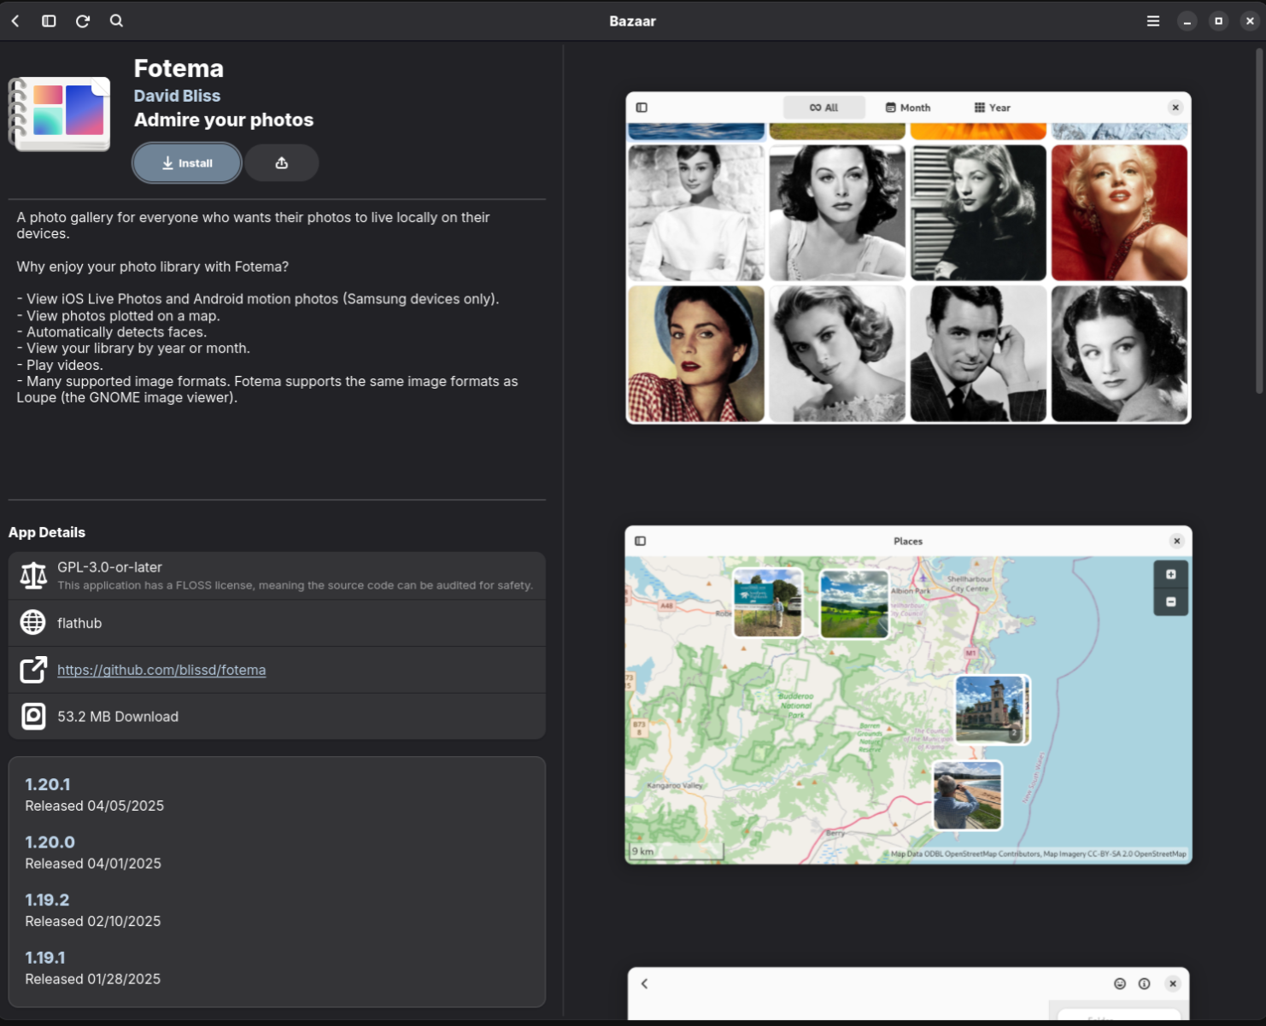The height and width of the screenshot is (1026, 1266).
Task: Select version 1.20.1 release entry
Action: click(x=94, y=794)
